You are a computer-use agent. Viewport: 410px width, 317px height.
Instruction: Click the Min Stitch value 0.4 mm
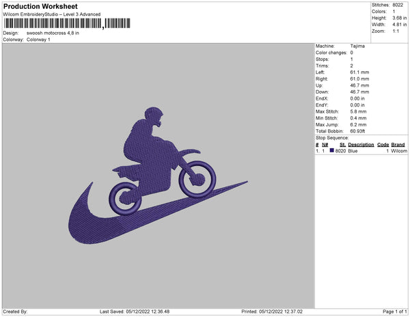click(358, 118)
